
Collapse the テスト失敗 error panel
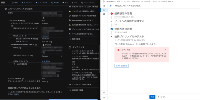(165, 50)
